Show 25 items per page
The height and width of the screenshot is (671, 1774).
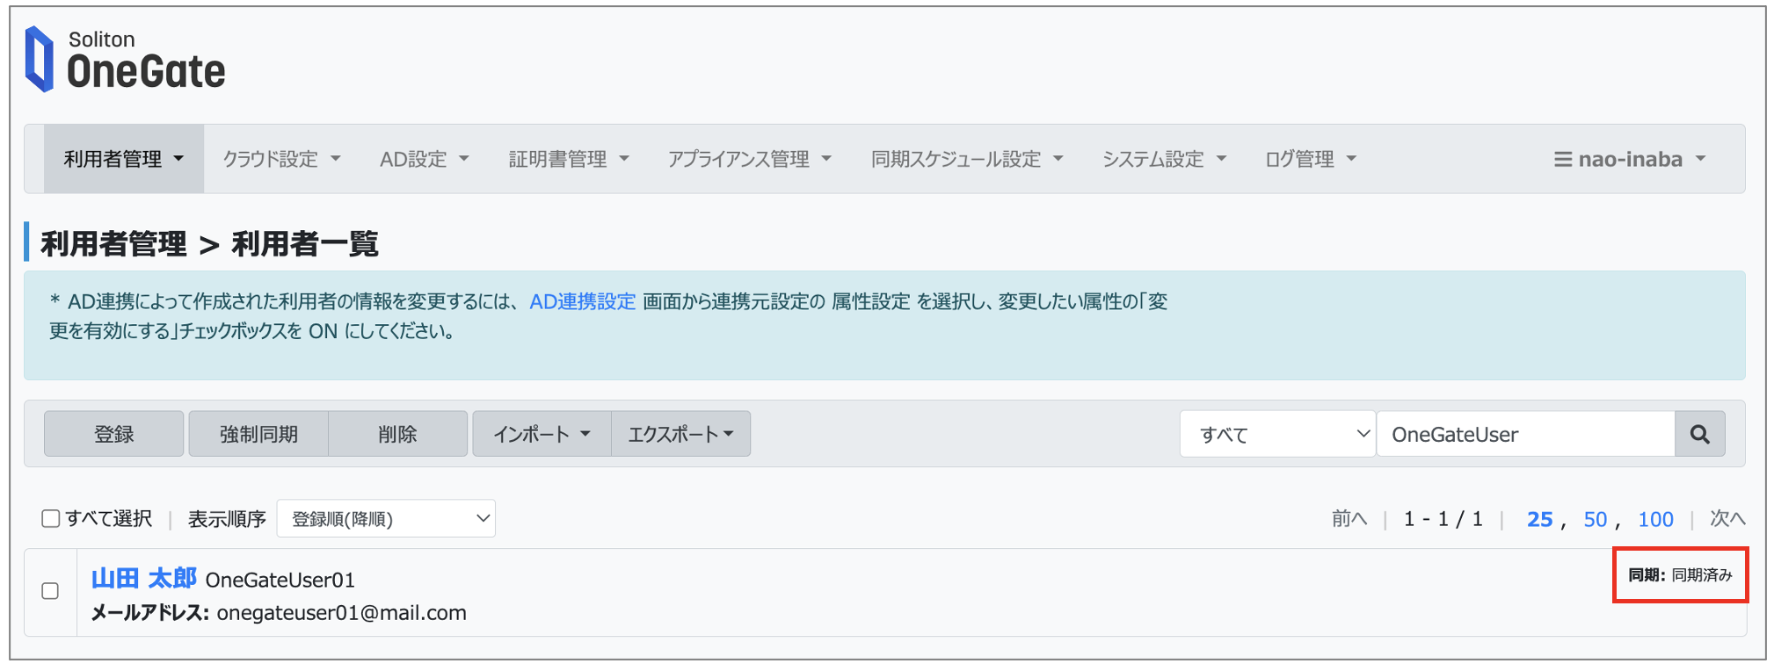coord(1539,519)
